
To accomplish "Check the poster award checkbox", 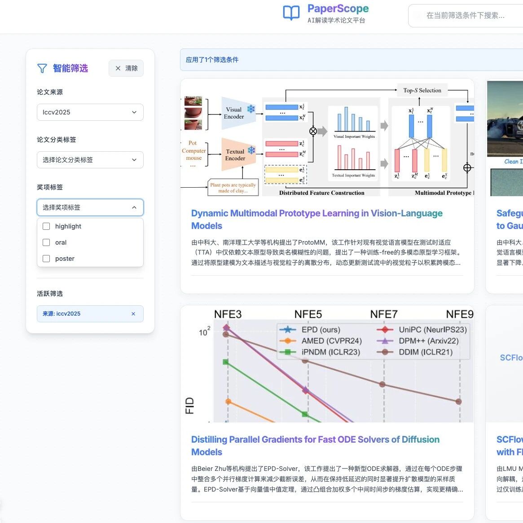I will [46, 259].
